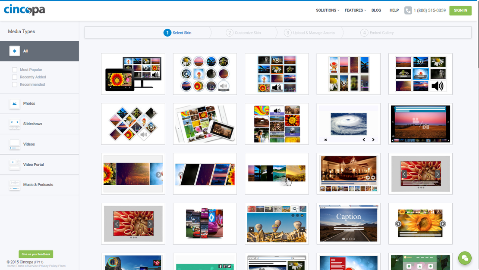Enable the Recommended filter

pos(13,84)
